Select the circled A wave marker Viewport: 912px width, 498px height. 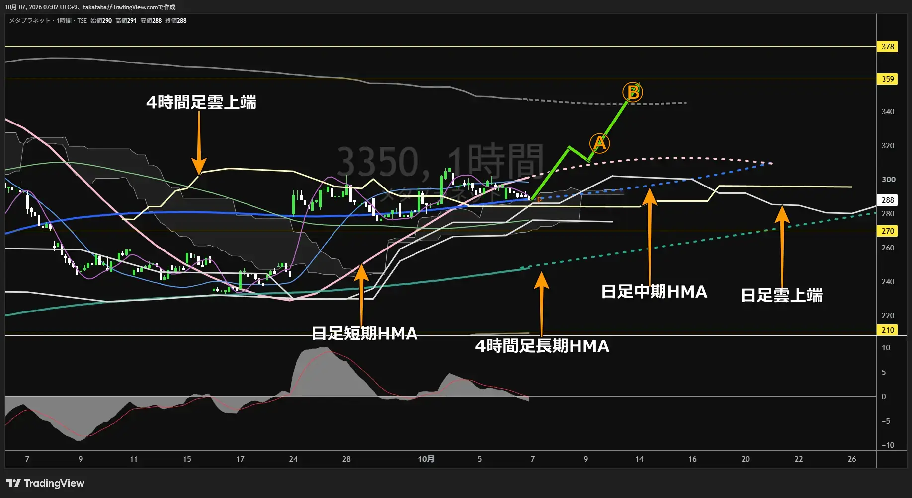[600, 143]
